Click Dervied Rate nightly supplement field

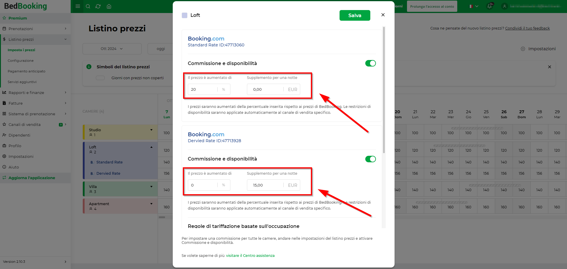pos(274,185)
